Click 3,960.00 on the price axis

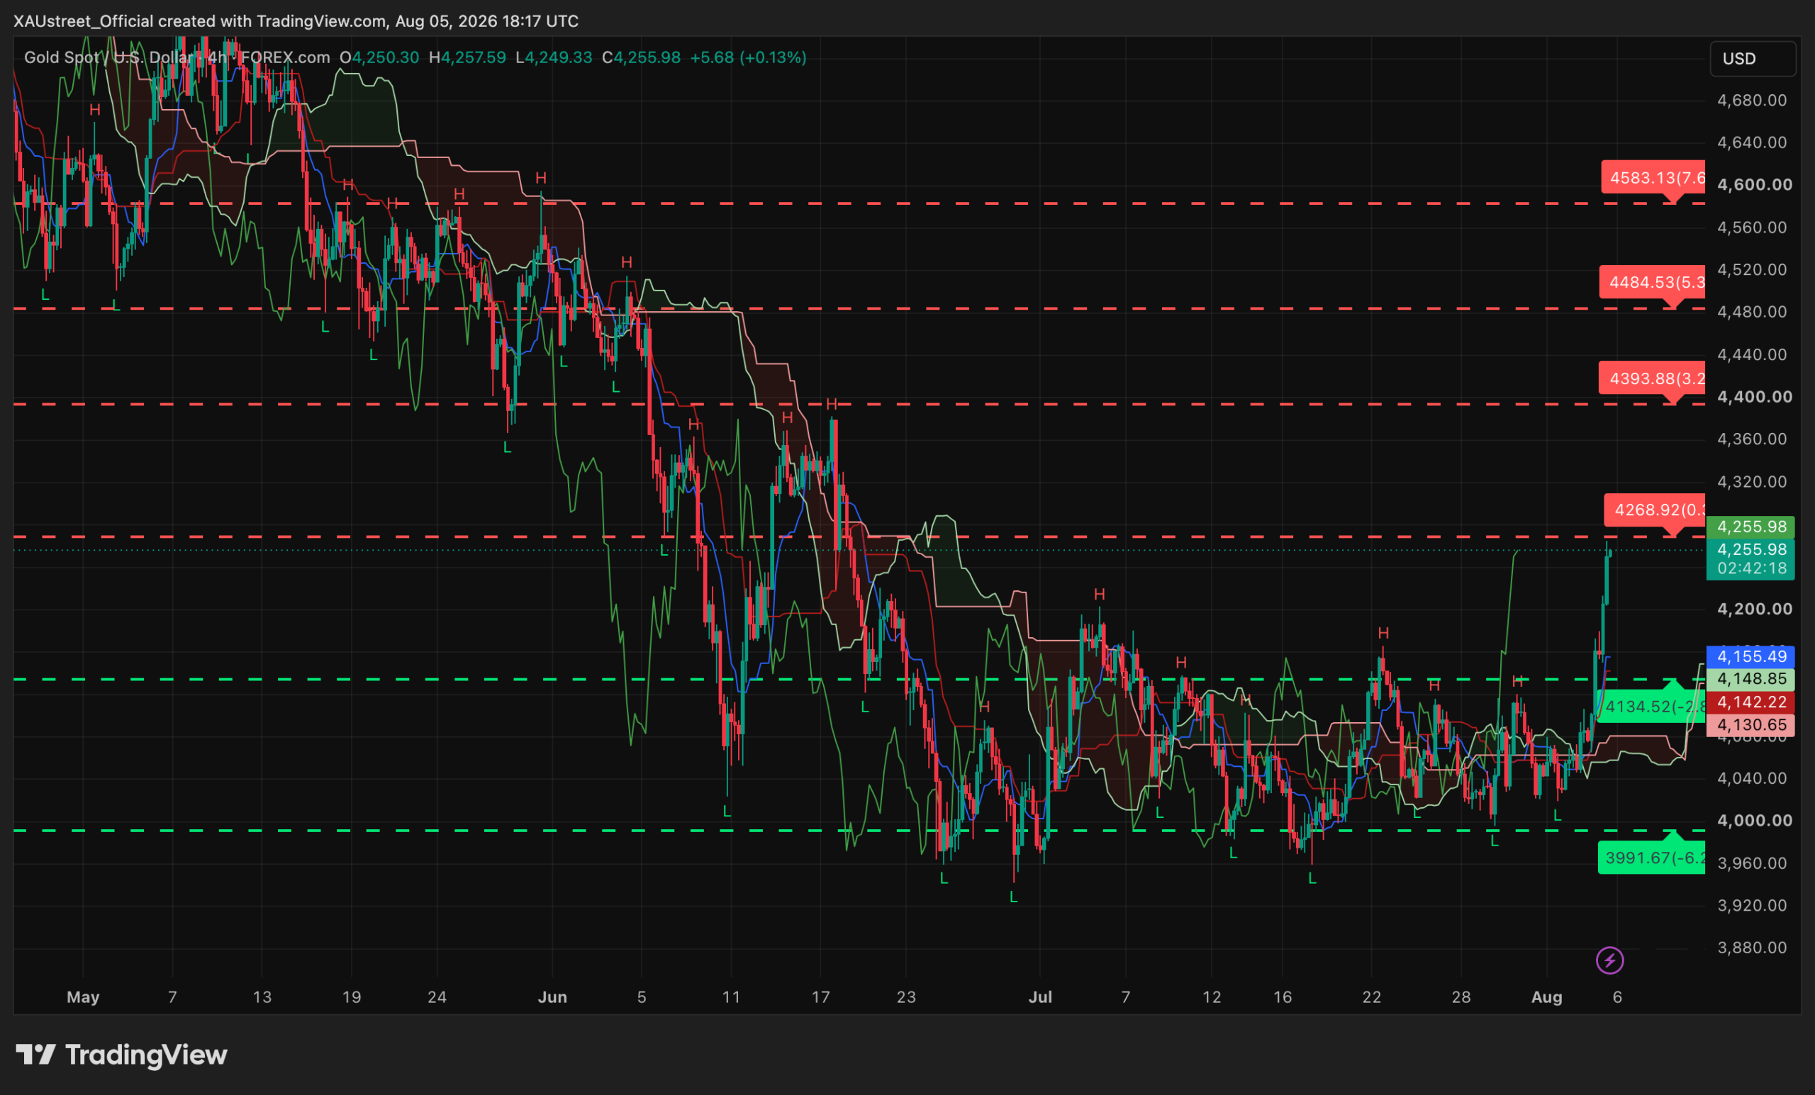pyautogui.click(x=1752, y=863)
